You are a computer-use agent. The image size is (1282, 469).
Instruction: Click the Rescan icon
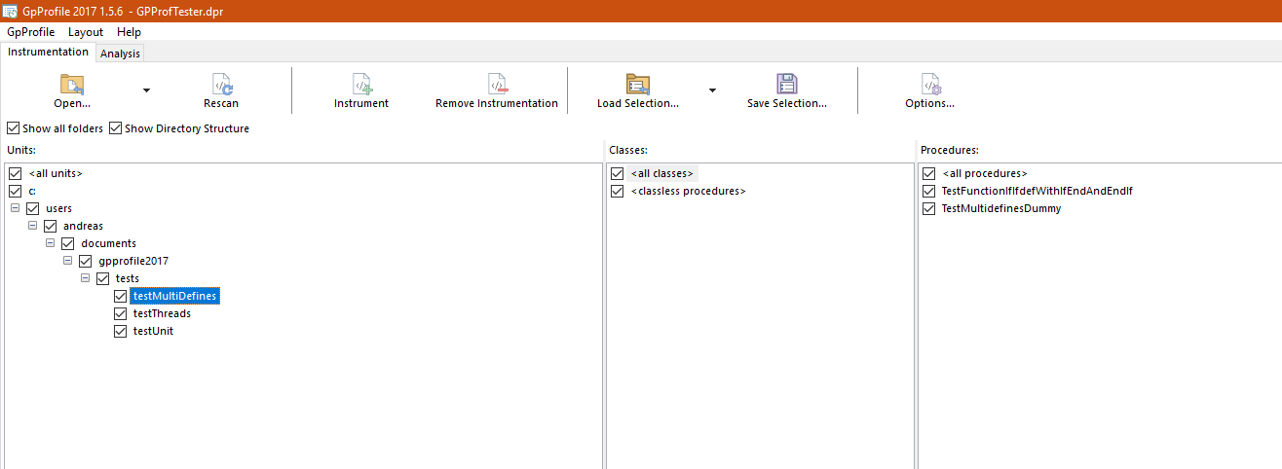click(222, 84)
